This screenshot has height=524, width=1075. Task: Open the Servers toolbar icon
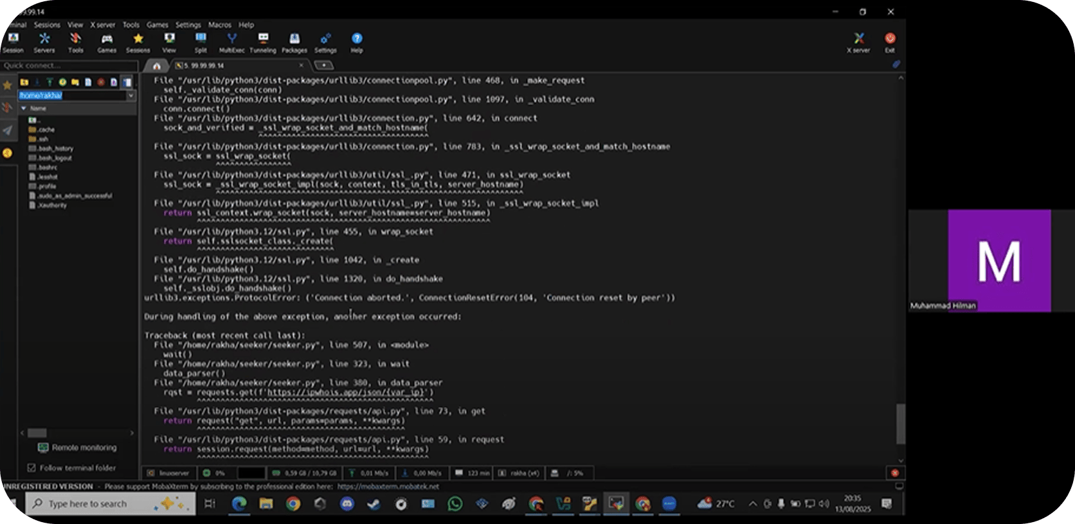pyautogui.click(x=44, y=42)
